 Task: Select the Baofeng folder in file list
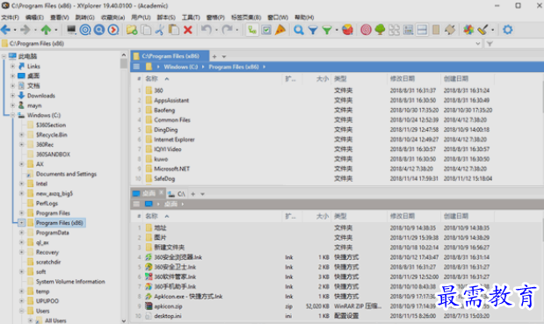tap(164, 110)
